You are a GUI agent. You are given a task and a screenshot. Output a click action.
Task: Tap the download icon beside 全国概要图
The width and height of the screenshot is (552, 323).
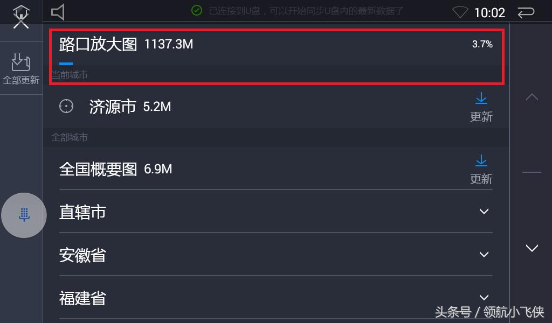[x=481, y=160]
